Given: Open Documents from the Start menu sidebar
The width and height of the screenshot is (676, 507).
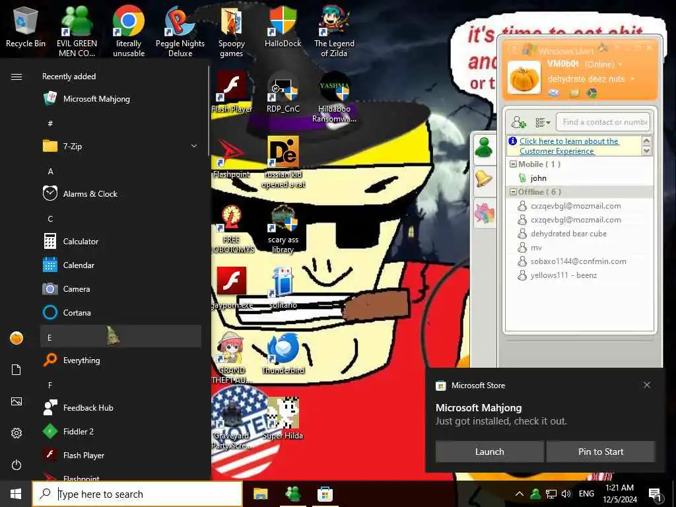Looking at the screenshot, I should click(x=17, y=370).
